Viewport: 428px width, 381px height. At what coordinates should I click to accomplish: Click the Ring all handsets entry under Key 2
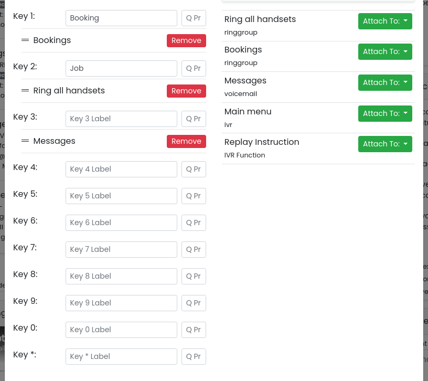click(x=69, y=90)
